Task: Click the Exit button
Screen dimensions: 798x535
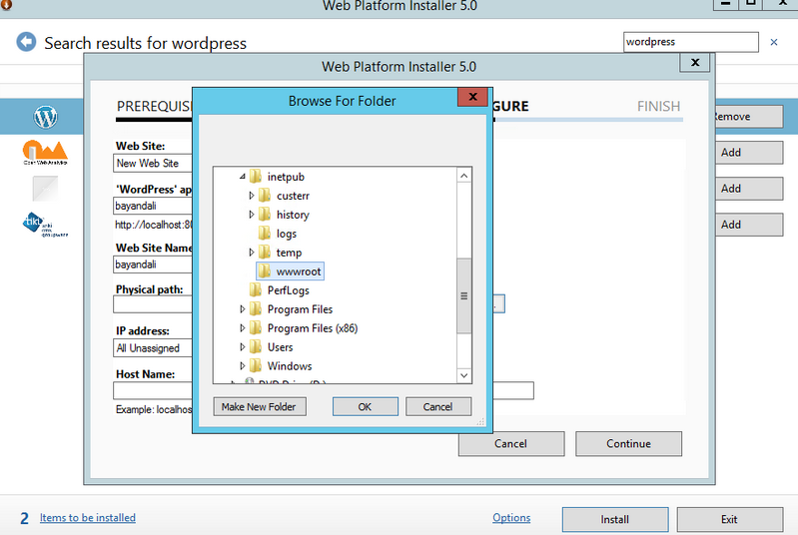Action: [x=729, y=519]
